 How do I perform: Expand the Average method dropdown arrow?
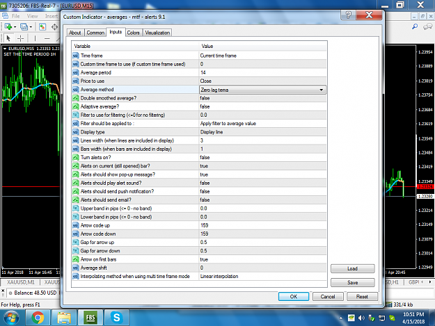coord(322,90)
